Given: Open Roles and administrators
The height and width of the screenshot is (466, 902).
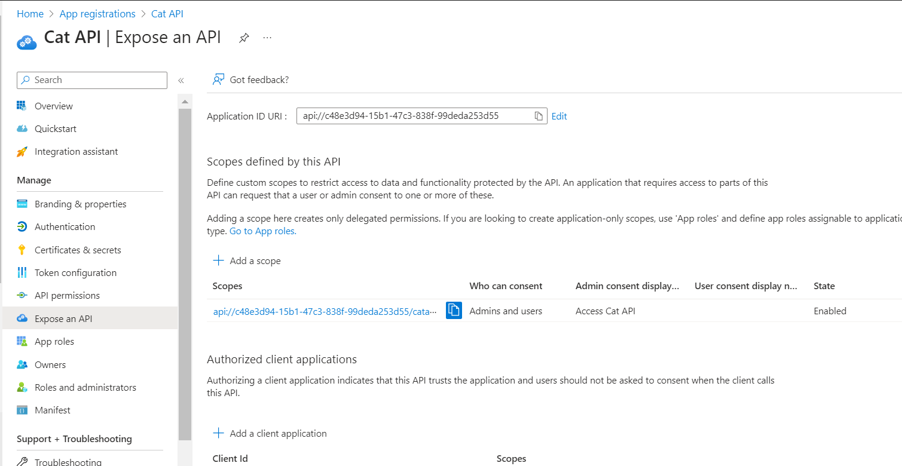Looking at the screenshot, I should point(85,387).
